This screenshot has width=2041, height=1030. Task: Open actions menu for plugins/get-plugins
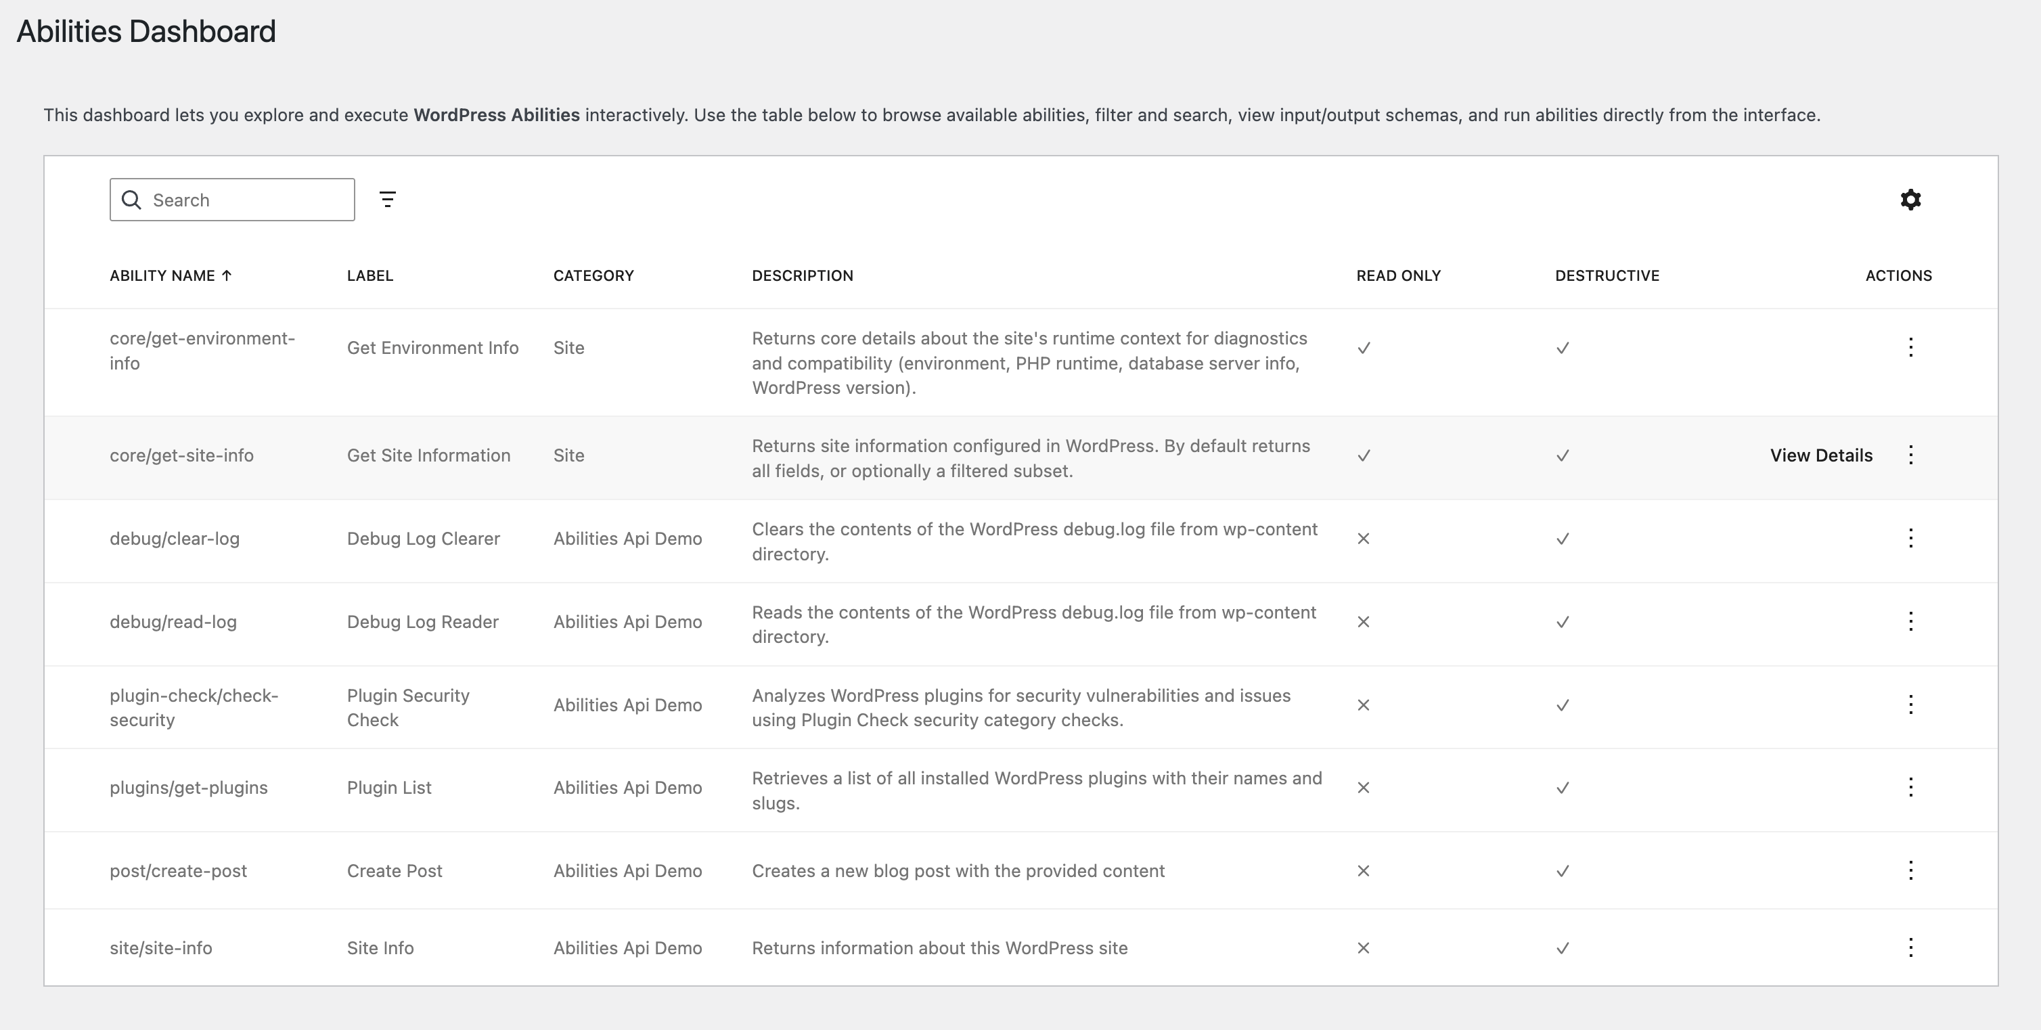pyautogui.click(x=1910, y=787)
